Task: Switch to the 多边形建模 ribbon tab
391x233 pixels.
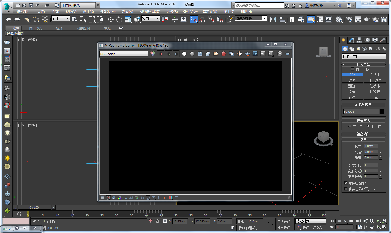Action: (15, 33)
